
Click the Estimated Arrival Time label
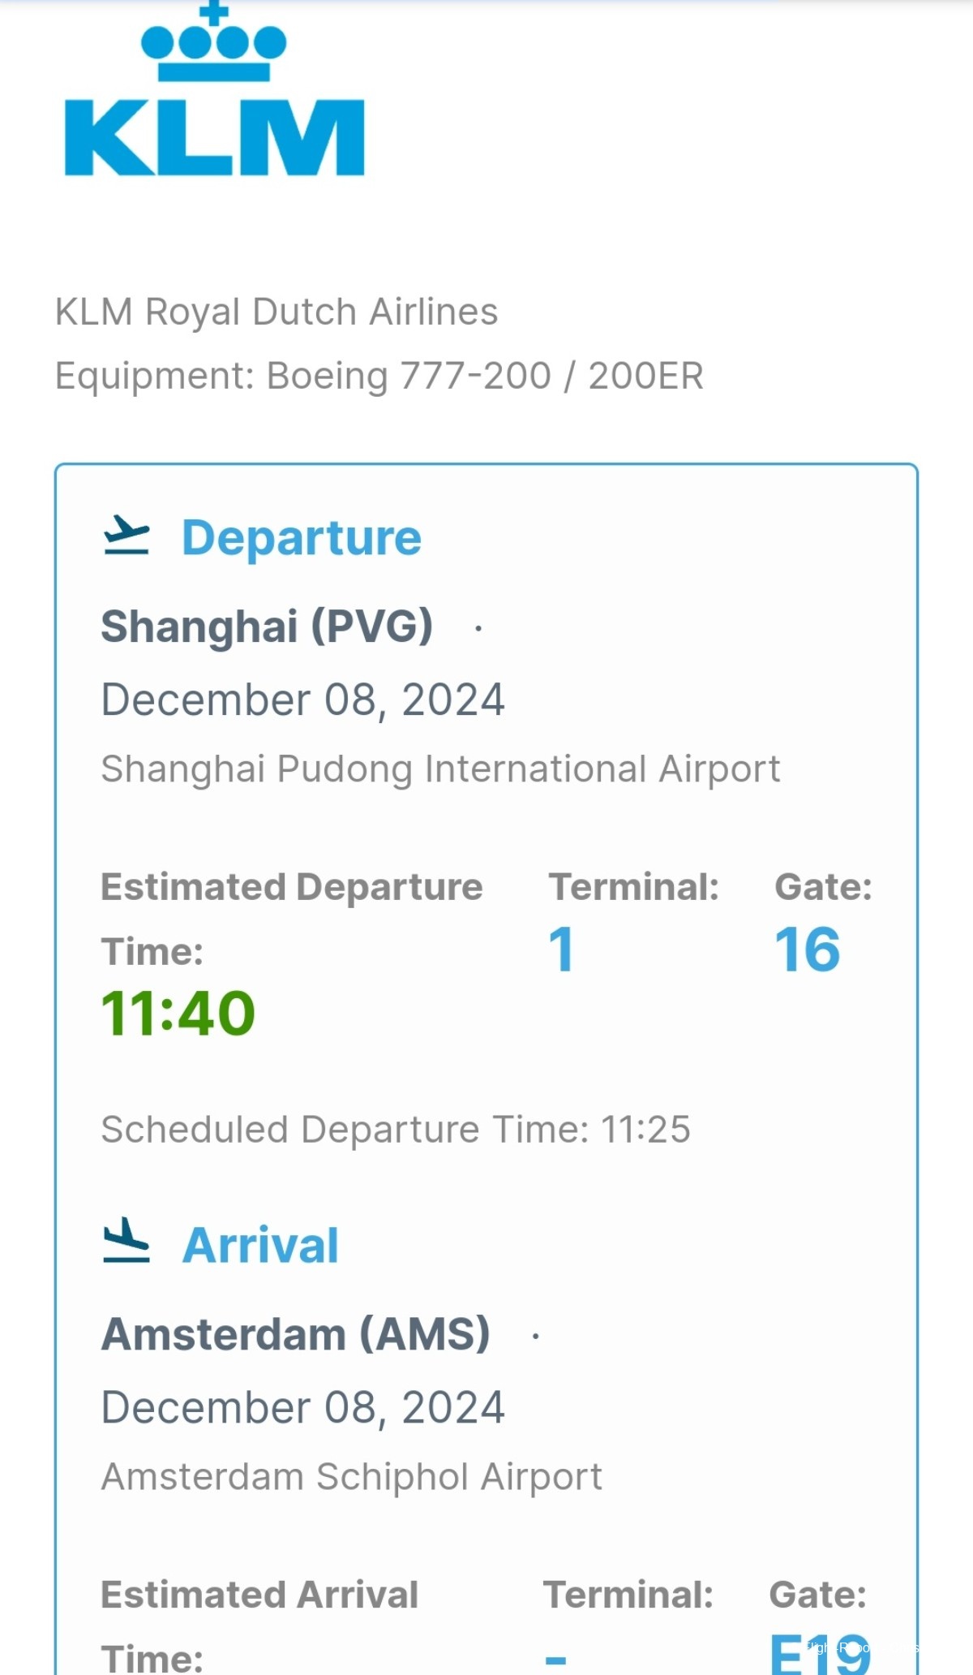tap(259, 1625)
